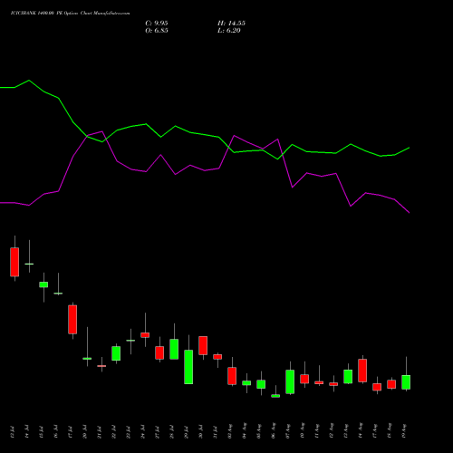Click the last green candle for 19 Aug

pyautogui.click(x=406, y=382)
